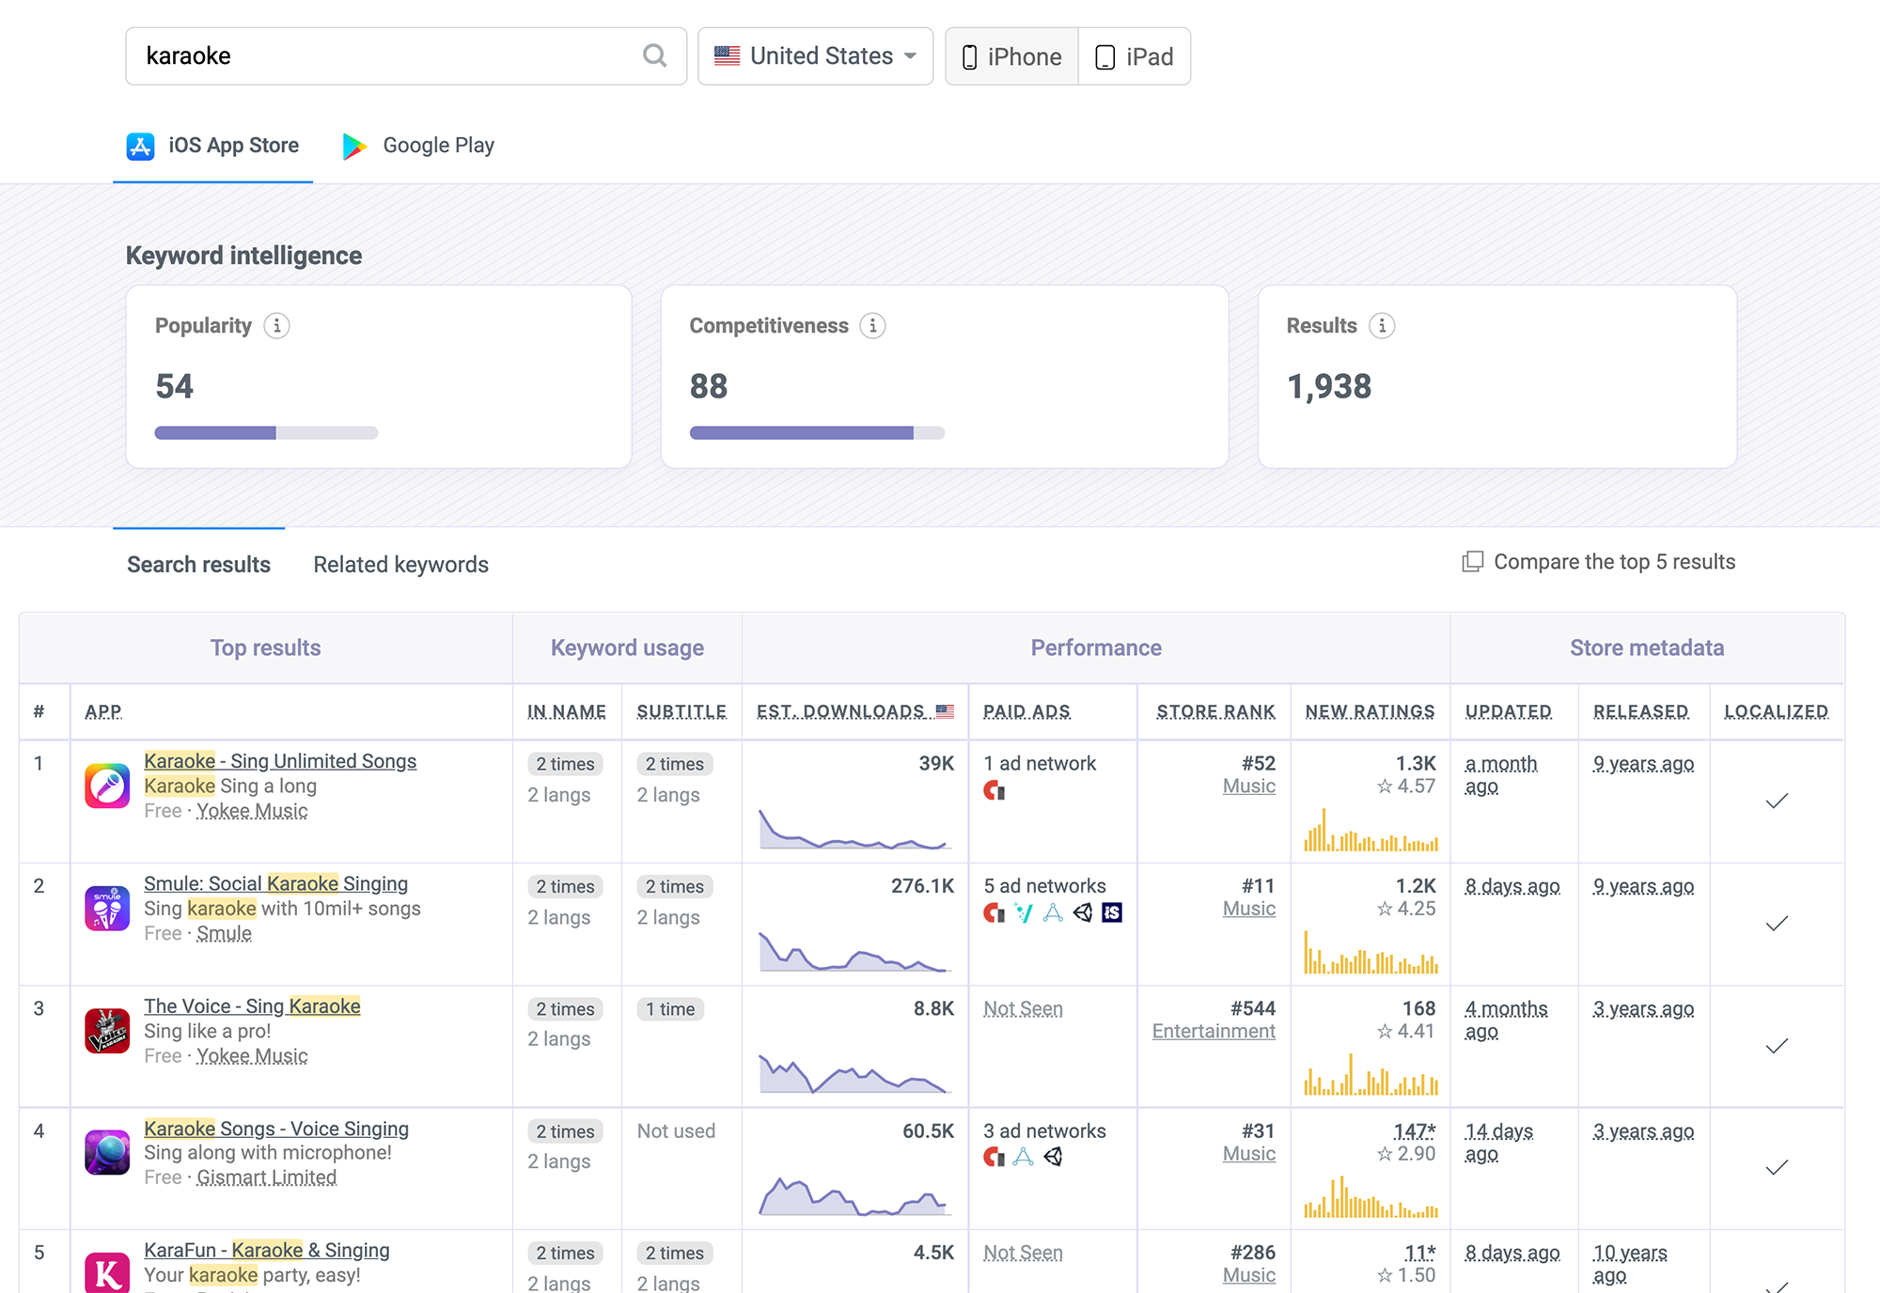Image resolution: width=1880 pixels, height=1293 pixels.
Task: Click the 276.1K downloads value
Action: (x=922, y=886)
